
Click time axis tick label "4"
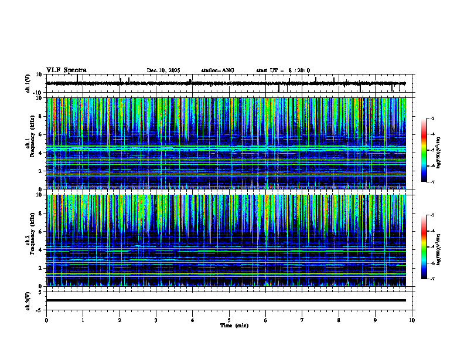coord(193,320)
